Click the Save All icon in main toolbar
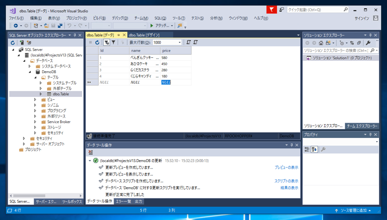This screenshot has width=387, height=220. 60,26
